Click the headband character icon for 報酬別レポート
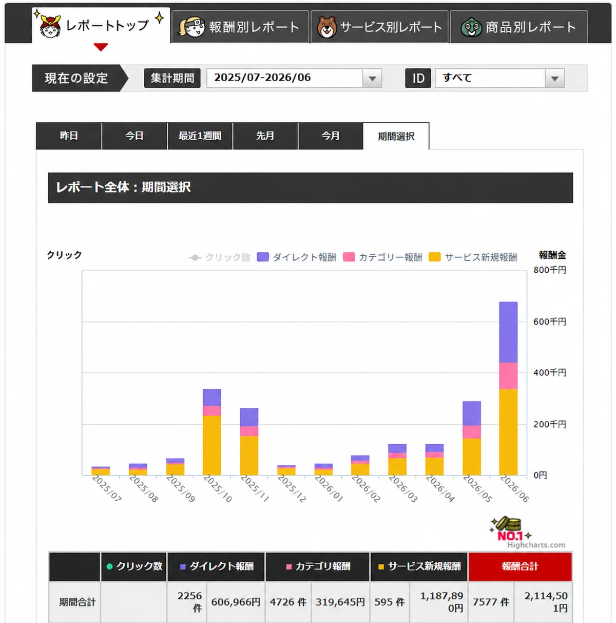The height and width of the screenshot is (623, 616). [191, 27]
